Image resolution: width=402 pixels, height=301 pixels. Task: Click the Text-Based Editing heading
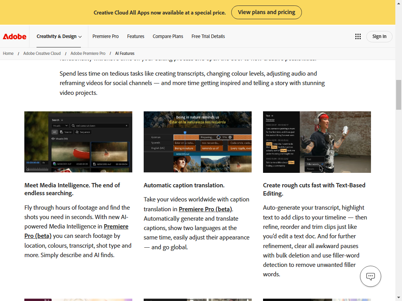[314, 189]
